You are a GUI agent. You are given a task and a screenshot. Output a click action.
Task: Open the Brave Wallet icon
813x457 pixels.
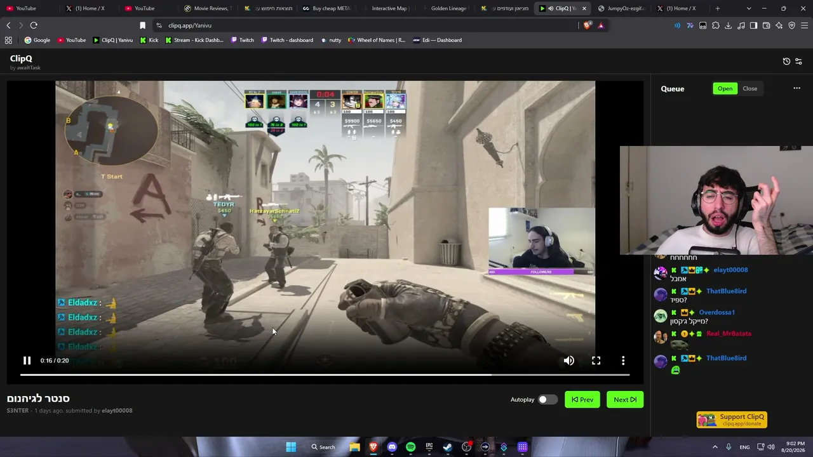coord(766,25)
